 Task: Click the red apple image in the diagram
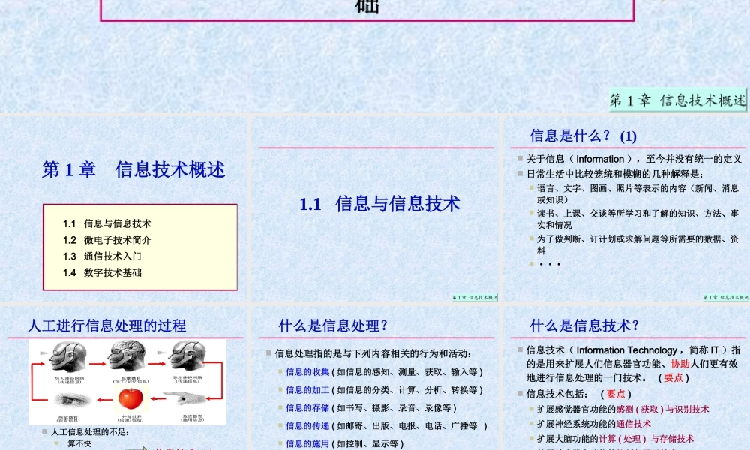coord(130,398)
